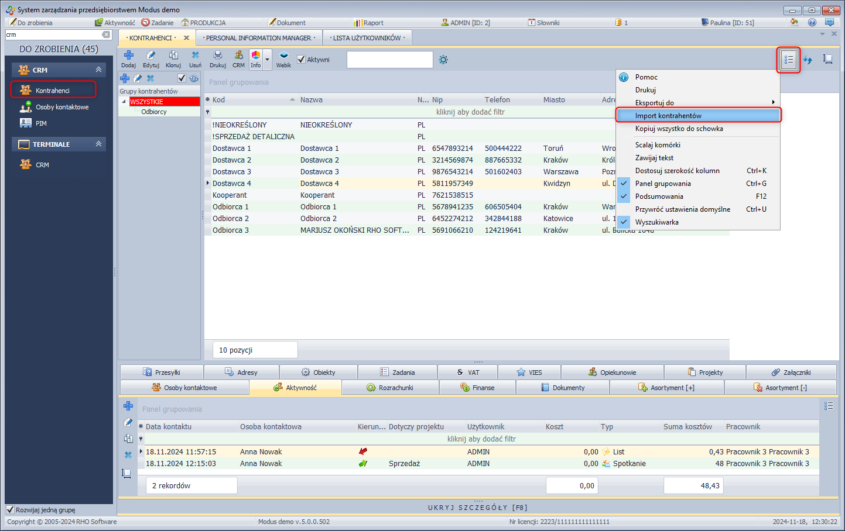
Task: Click the Dodaj (add) contractor icon
Action: coord(128,56)
